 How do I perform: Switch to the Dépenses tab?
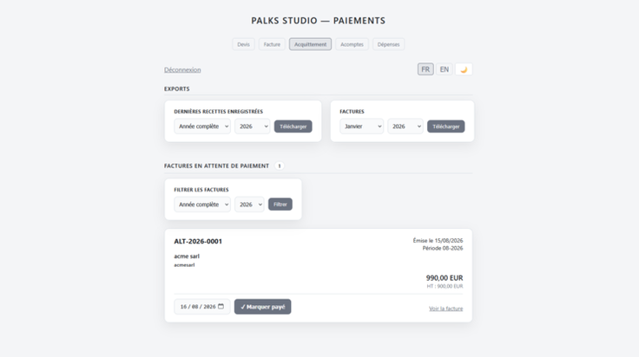click(x=388, y=44)
